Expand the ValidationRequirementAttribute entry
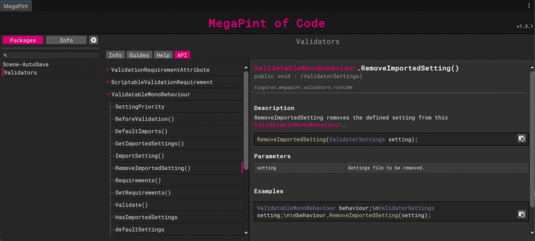 tap(108, 70)
